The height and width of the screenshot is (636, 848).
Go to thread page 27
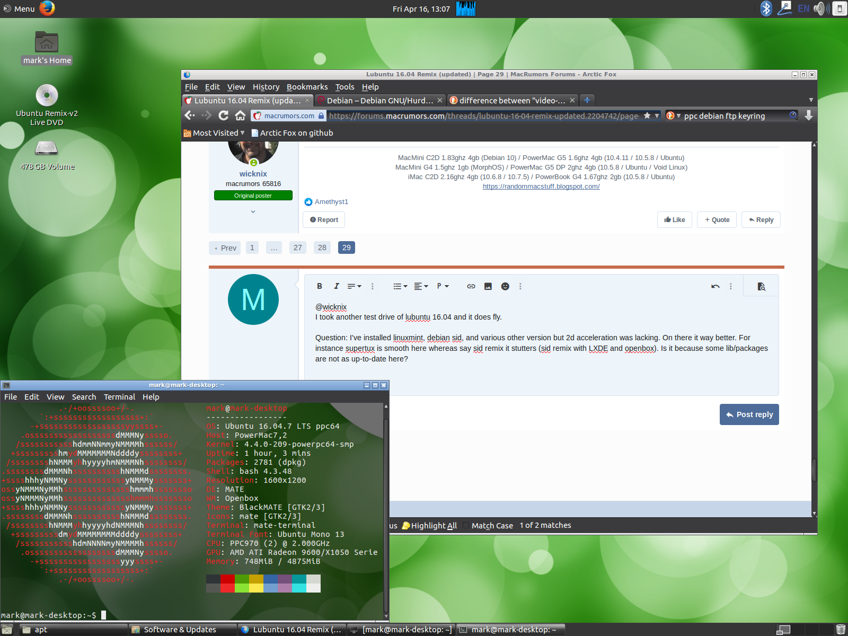(x=298, y=248)
